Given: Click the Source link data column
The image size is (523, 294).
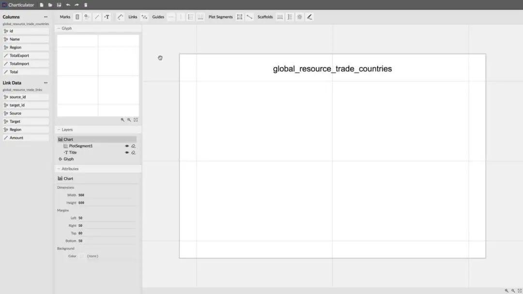Looking at the screenshot, I should click(x=26, y=113).
